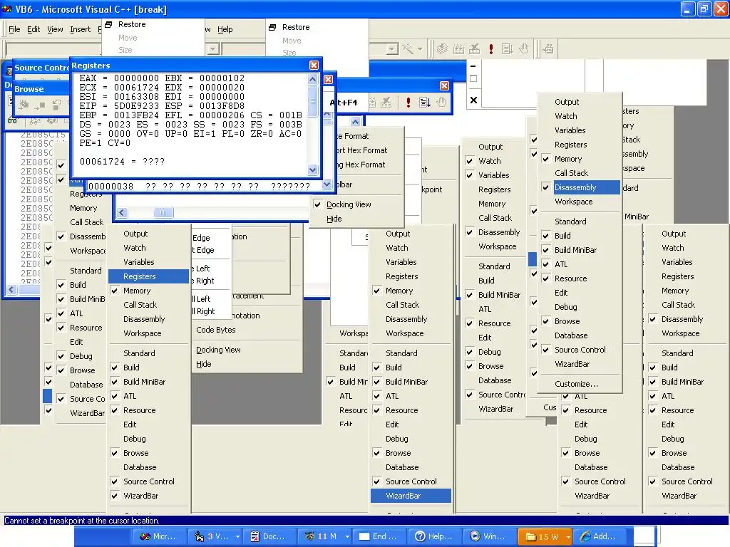Screen dimensions: 730x547
Task: Click Build icon in main toolbar
Action: tap(458, 49)
